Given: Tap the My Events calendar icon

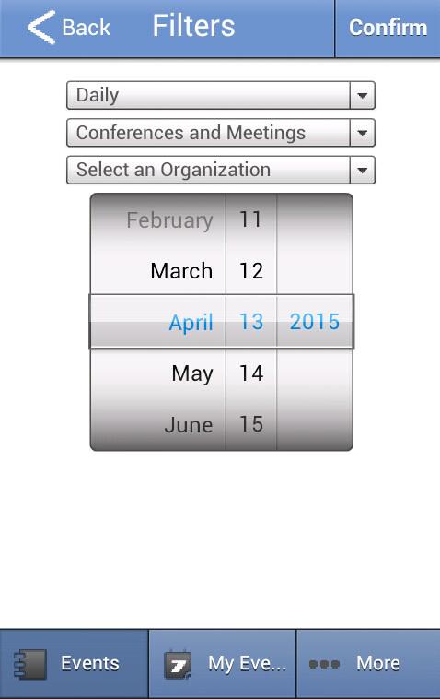Looking at the screenshot, I should (x=178, y=664).
